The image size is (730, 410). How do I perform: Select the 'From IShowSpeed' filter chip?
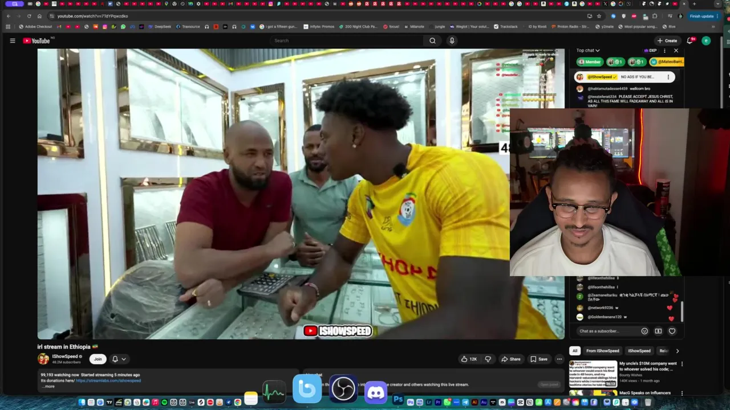pos(602,351)
